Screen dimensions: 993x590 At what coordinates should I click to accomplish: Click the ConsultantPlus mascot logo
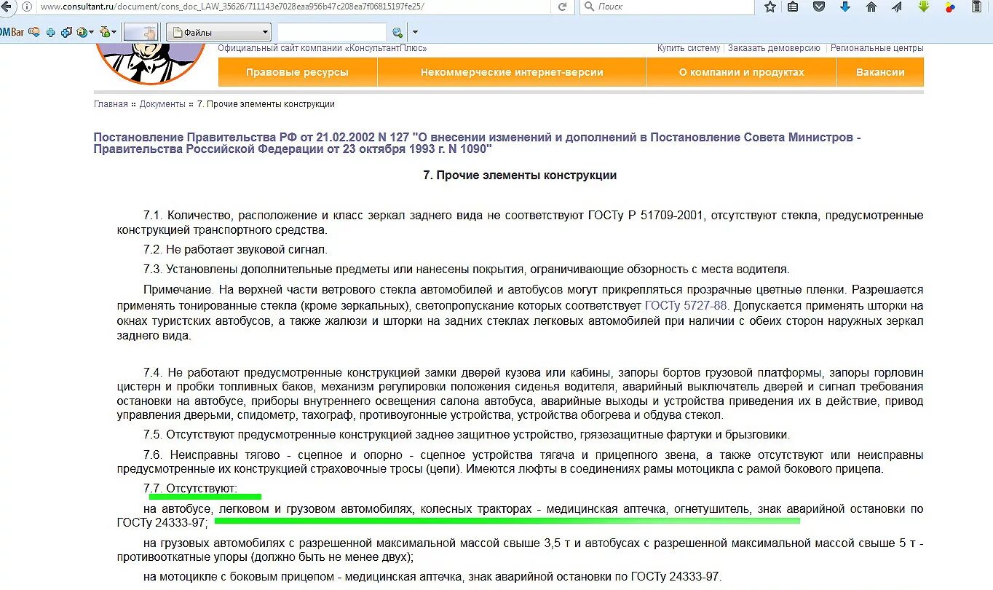[151, 63]
